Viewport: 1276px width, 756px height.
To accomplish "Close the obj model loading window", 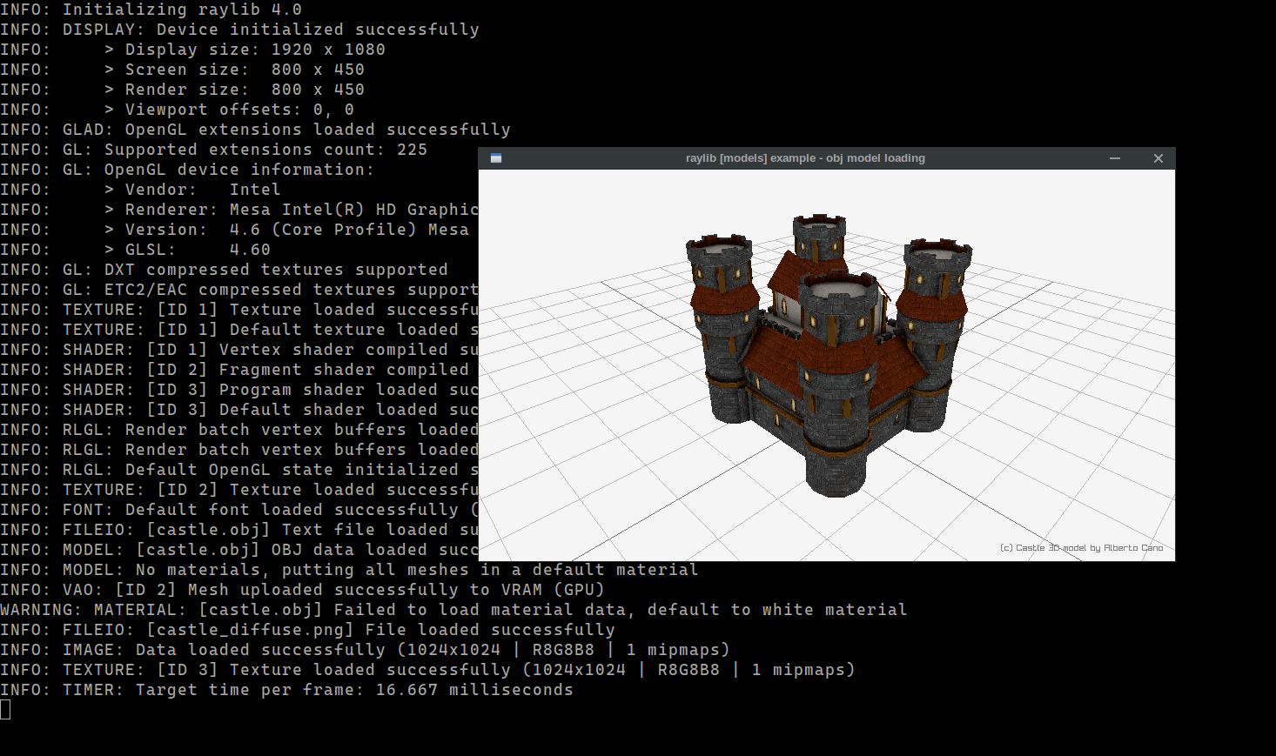I will tap(1158, 157).
